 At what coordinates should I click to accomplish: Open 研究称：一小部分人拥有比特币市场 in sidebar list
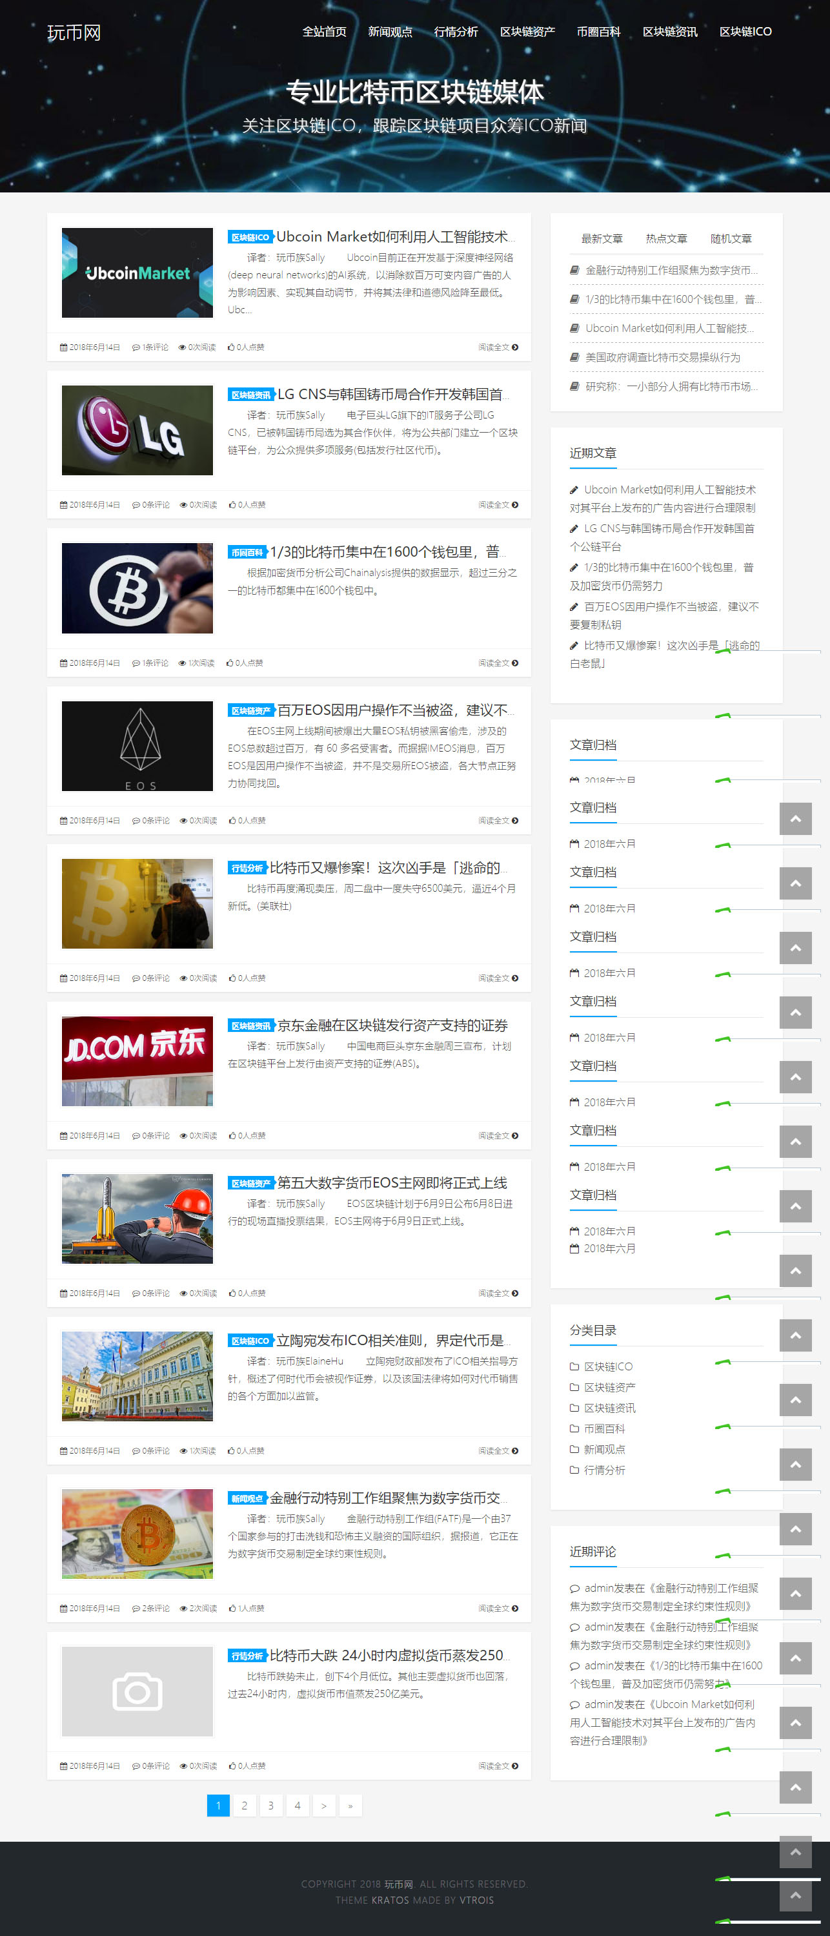[x=671, y=386]
